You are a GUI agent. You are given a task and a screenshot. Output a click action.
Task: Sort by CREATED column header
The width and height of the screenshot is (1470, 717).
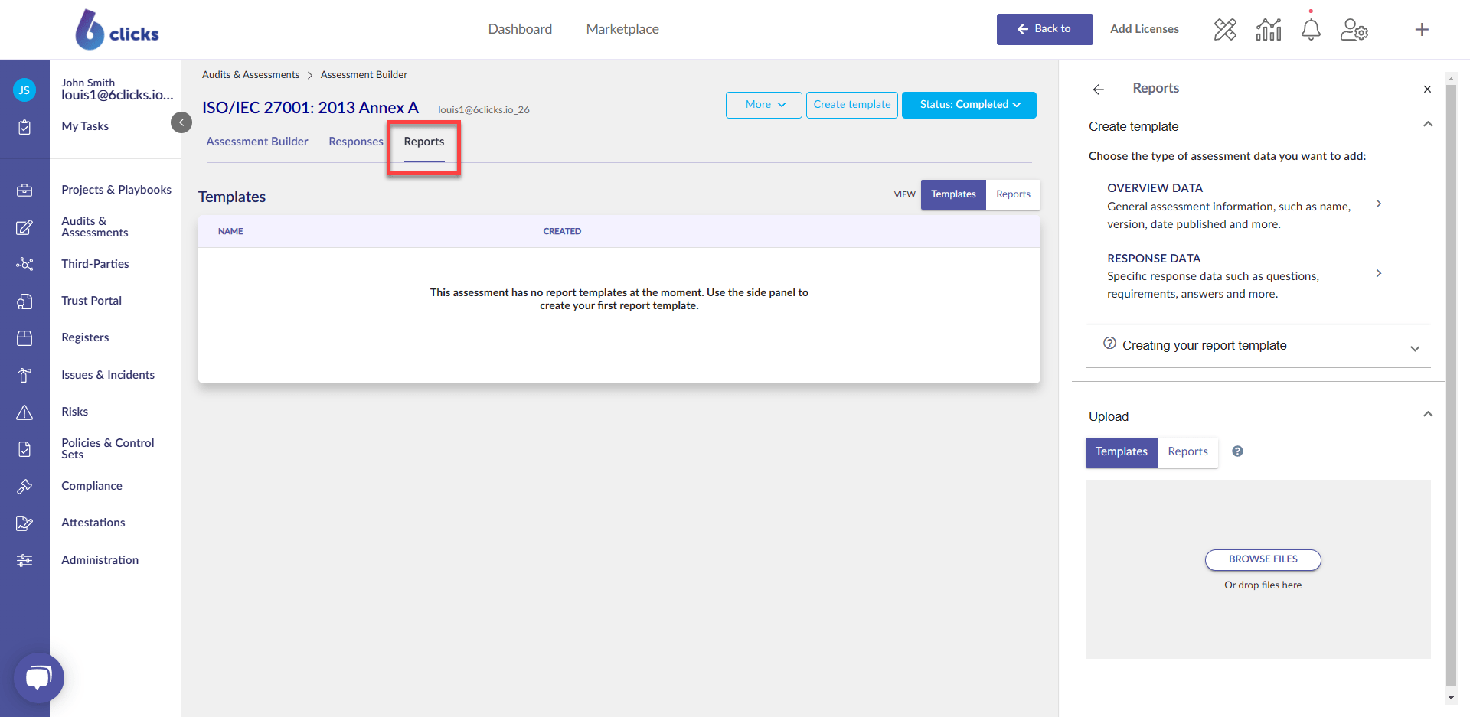coord(562,231)
